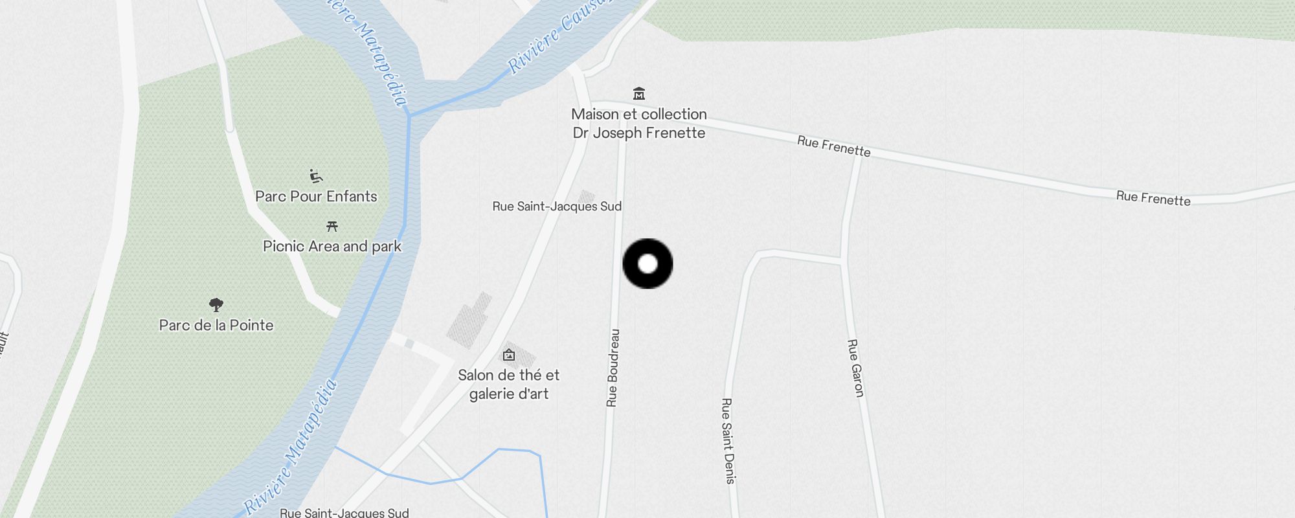Click the tree icon for Parc de la Pointe
Viewport: 1295px width, 518px height.
[x=216, y=304]
